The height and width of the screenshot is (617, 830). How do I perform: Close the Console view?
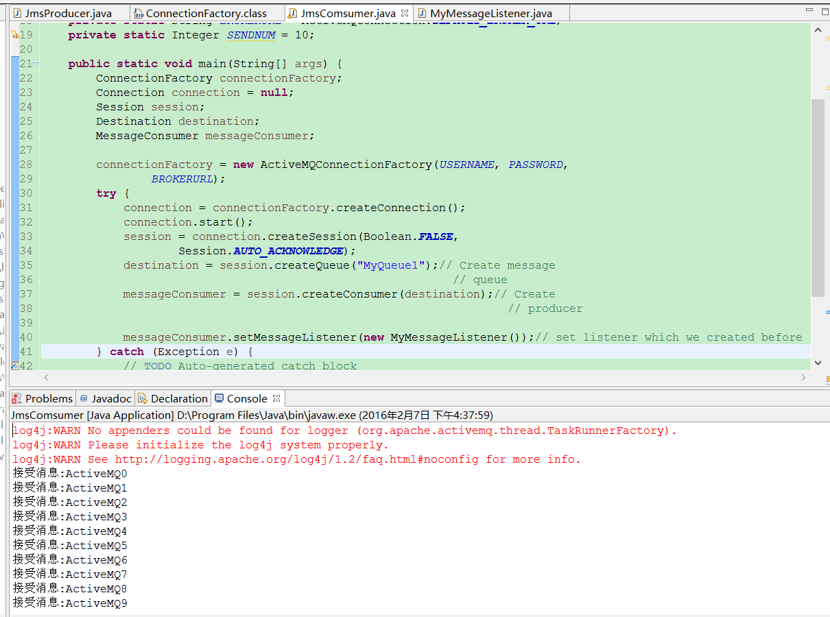click(276, 398)
